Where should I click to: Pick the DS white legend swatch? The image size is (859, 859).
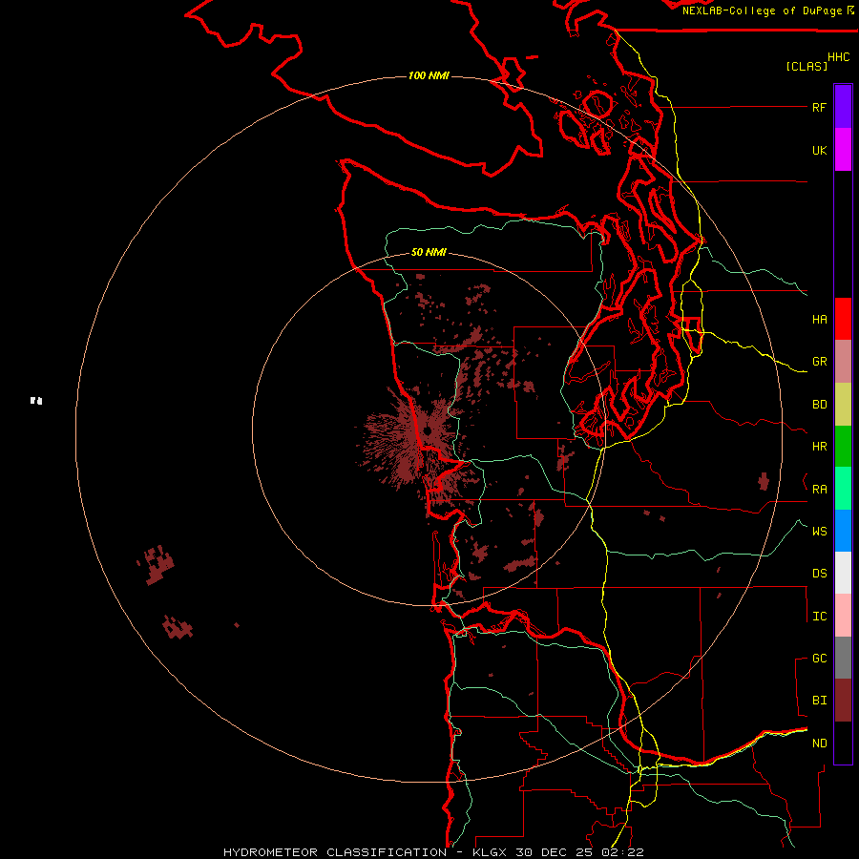click(x=843, y=573)
